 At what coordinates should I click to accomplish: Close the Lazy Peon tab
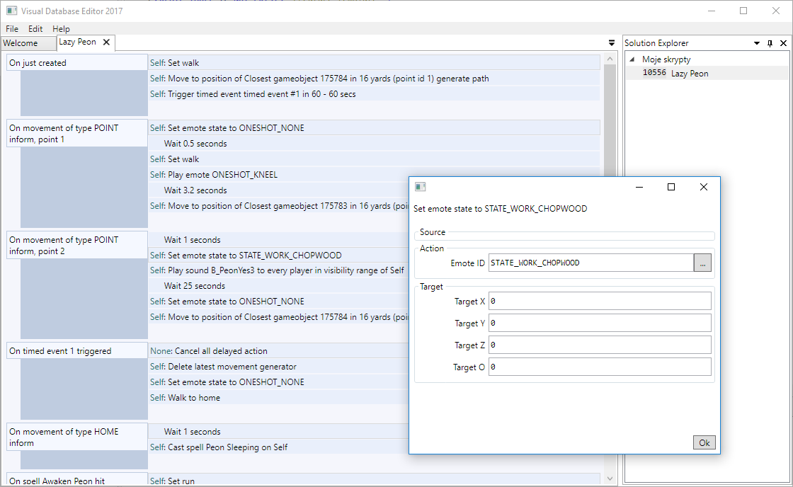point(108,42)
